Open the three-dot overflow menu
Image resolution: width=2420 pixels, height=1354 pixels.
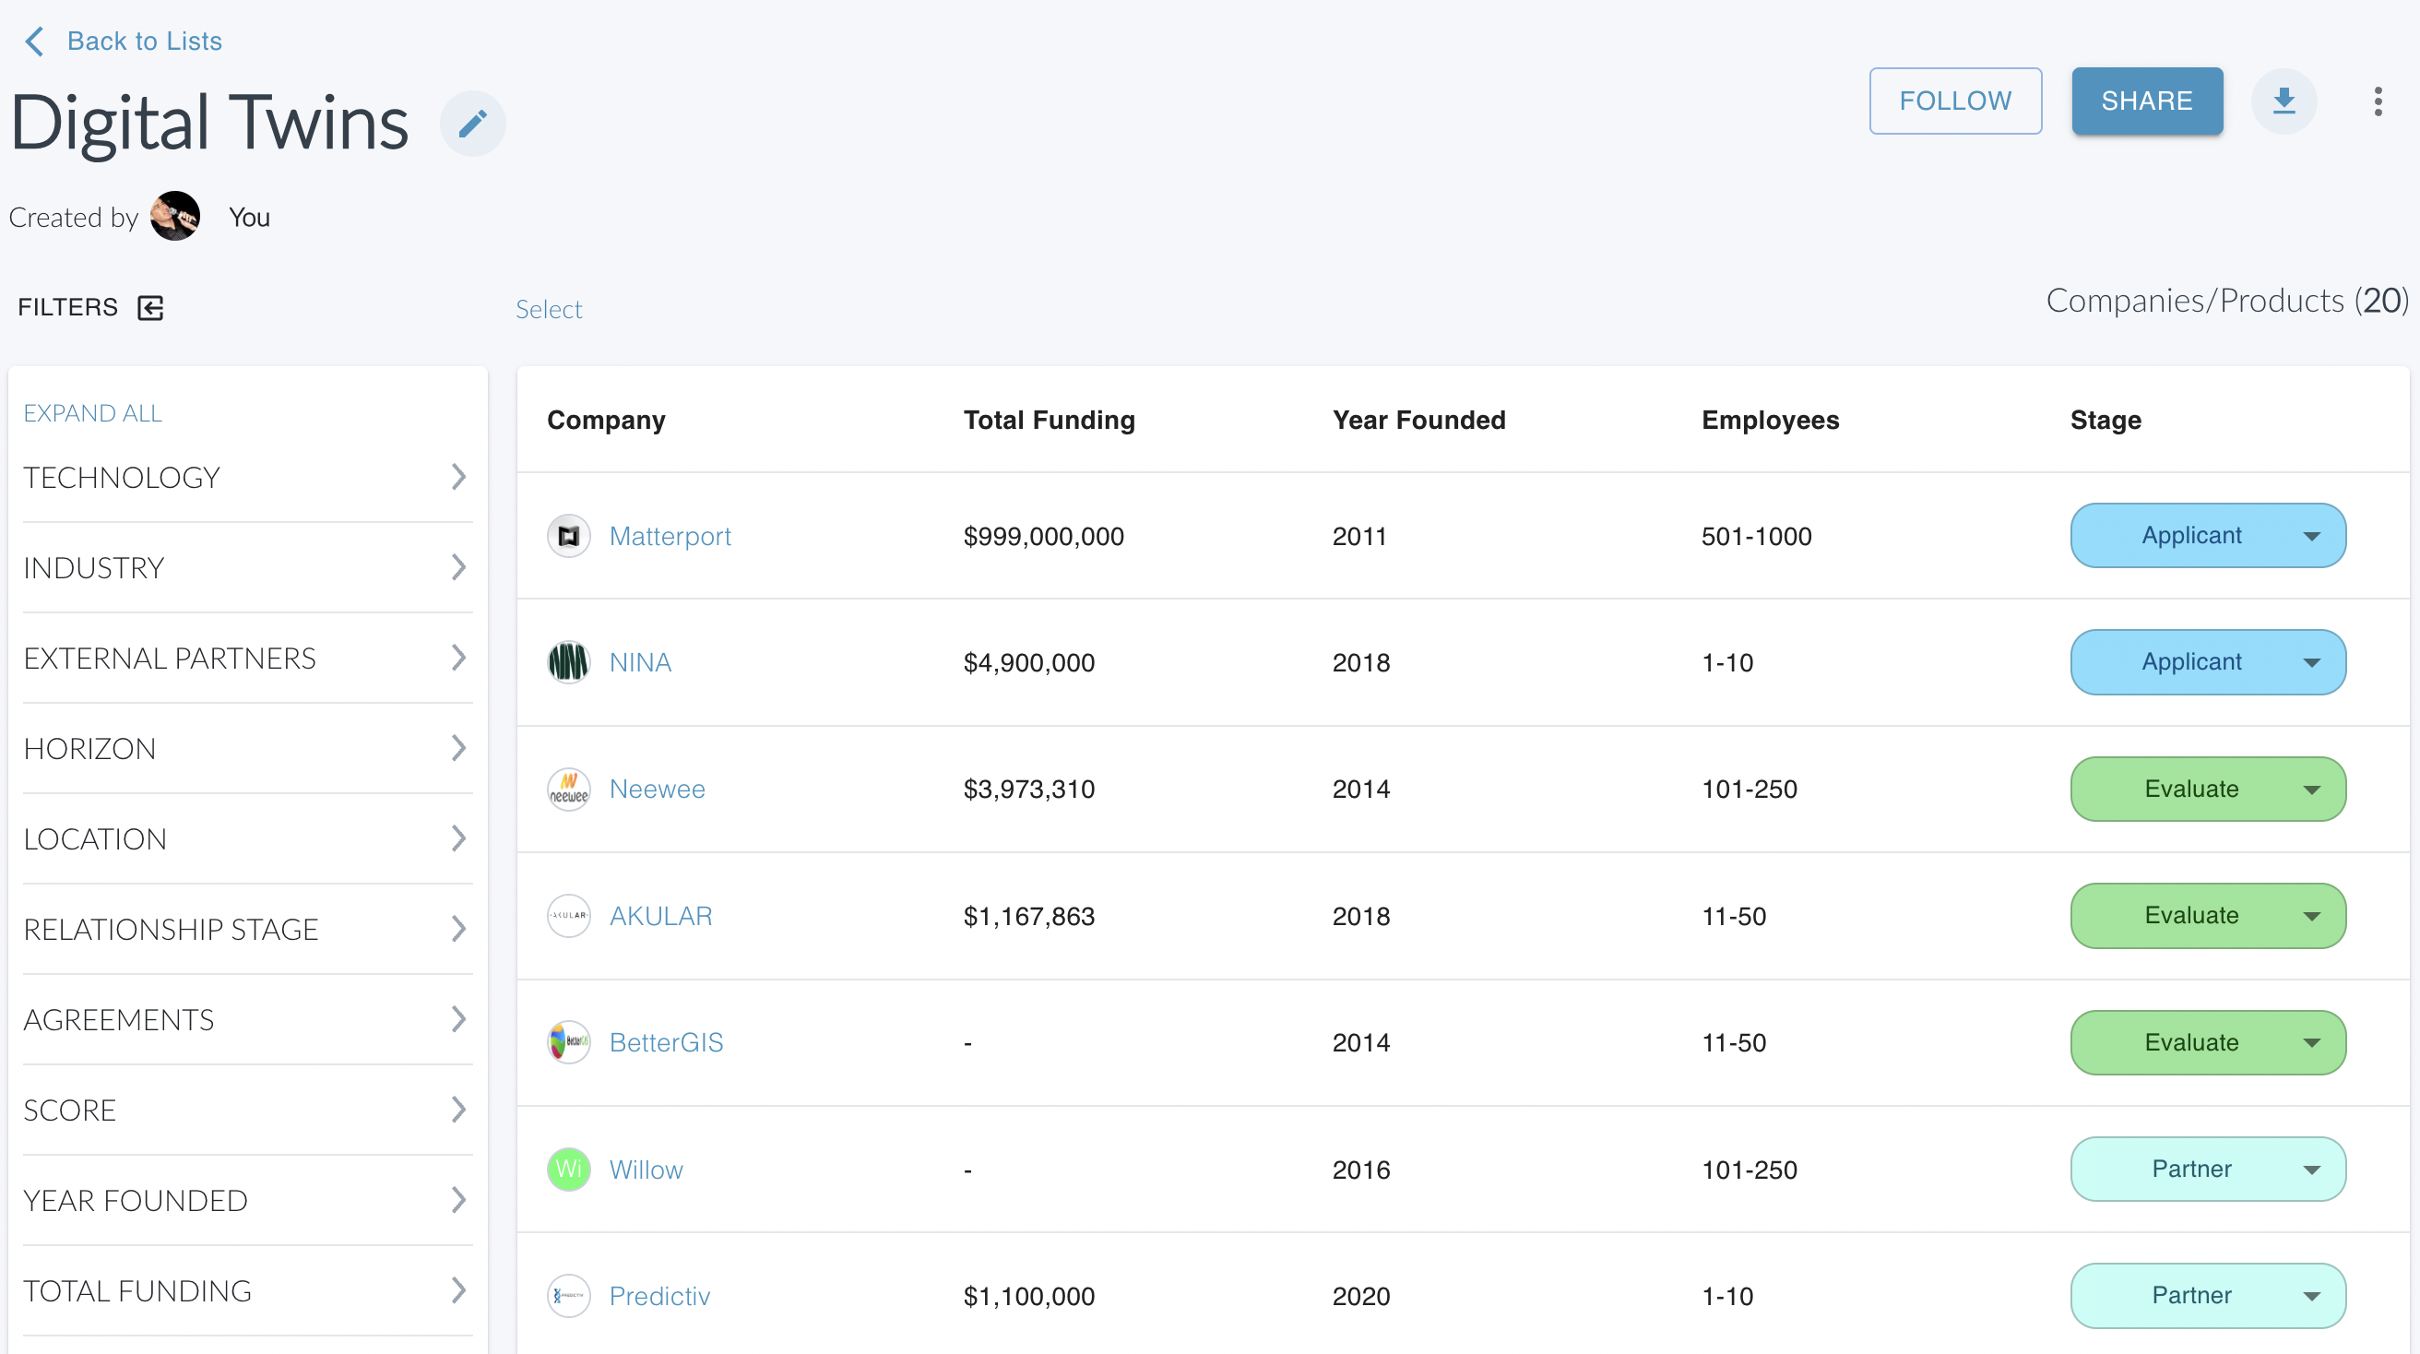(x=2378, y=101)
